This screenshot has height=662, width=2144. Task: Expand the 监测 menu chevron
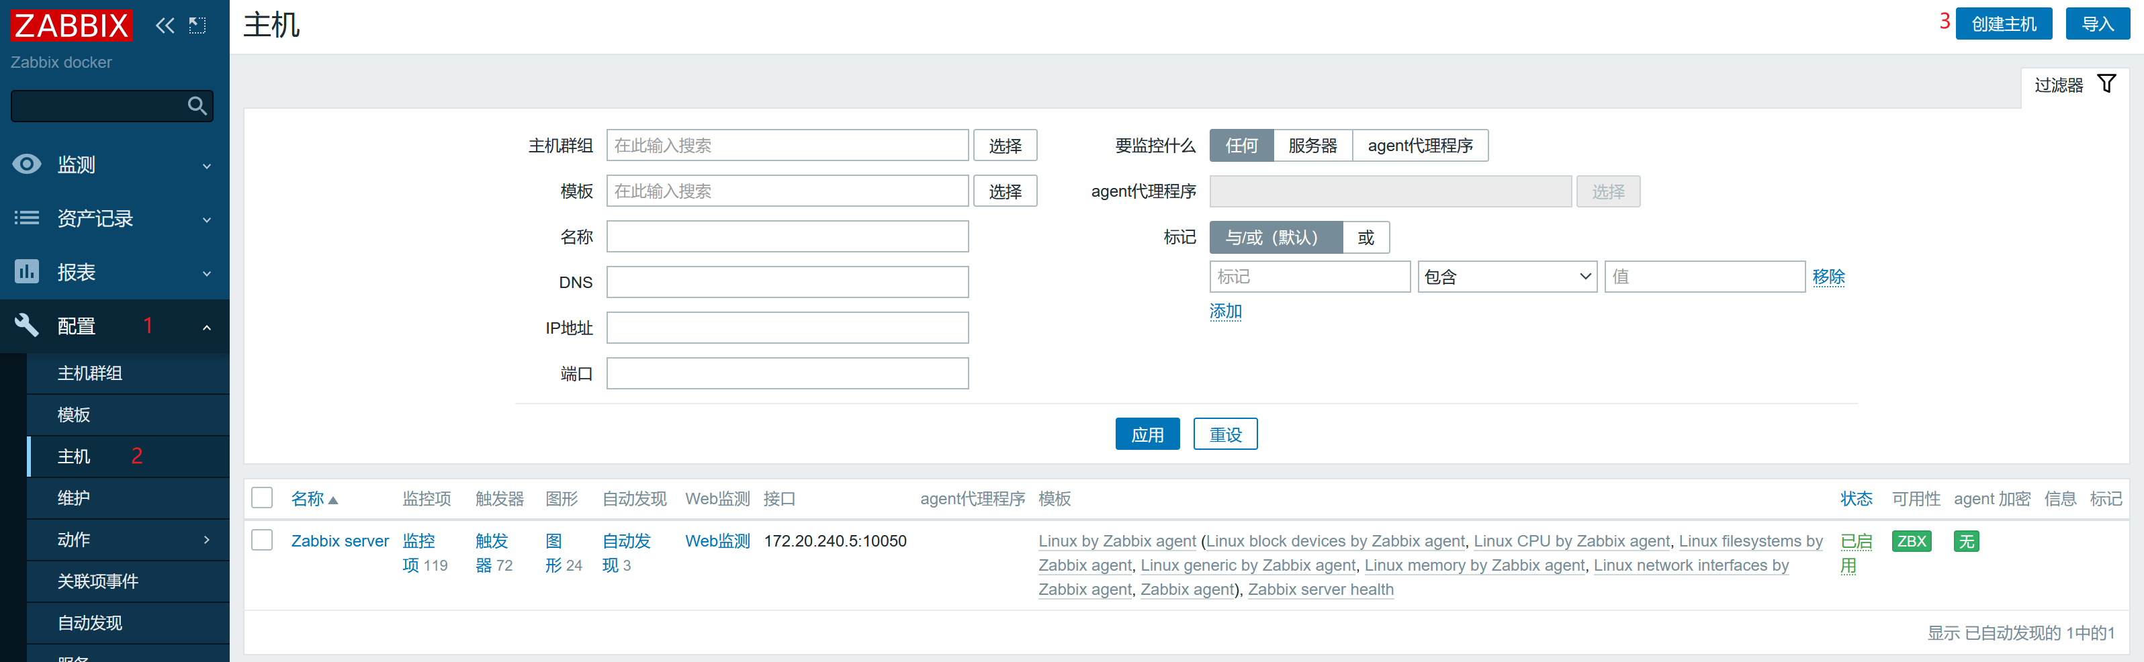pyautogui.click(x=206, y=165)
